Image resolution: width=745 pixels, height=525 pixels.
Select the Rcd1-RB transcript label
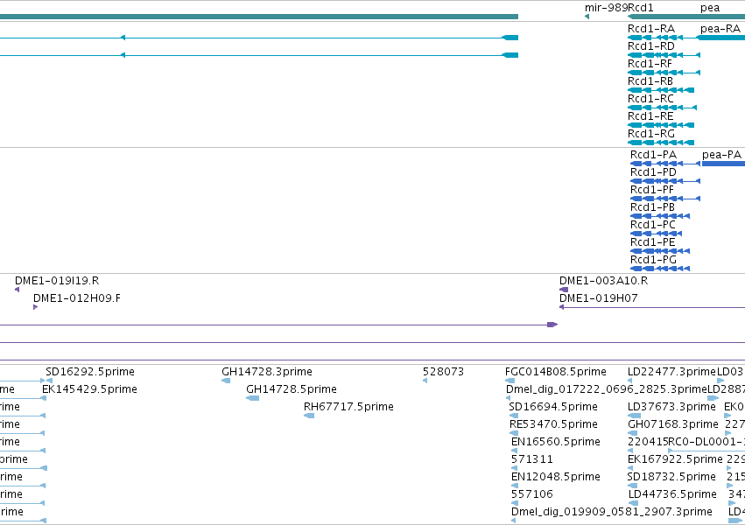point(650,81)
